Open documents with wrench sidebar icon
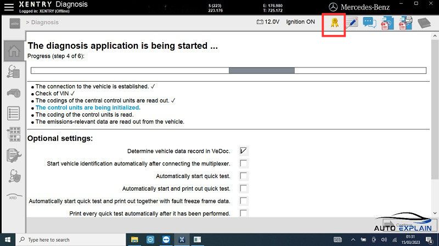439x246 pixels. point(14,156)
